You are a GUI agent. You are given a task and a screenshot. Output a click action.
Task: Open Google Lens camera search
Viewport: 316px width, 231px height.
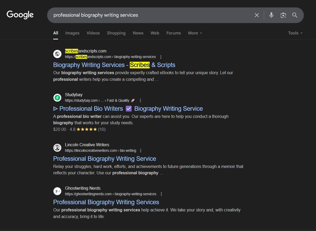[x=283, y=15]
